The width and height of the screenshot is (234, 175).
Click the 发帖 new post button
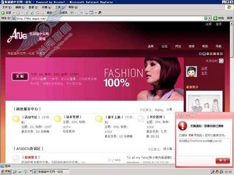point(20,77)
